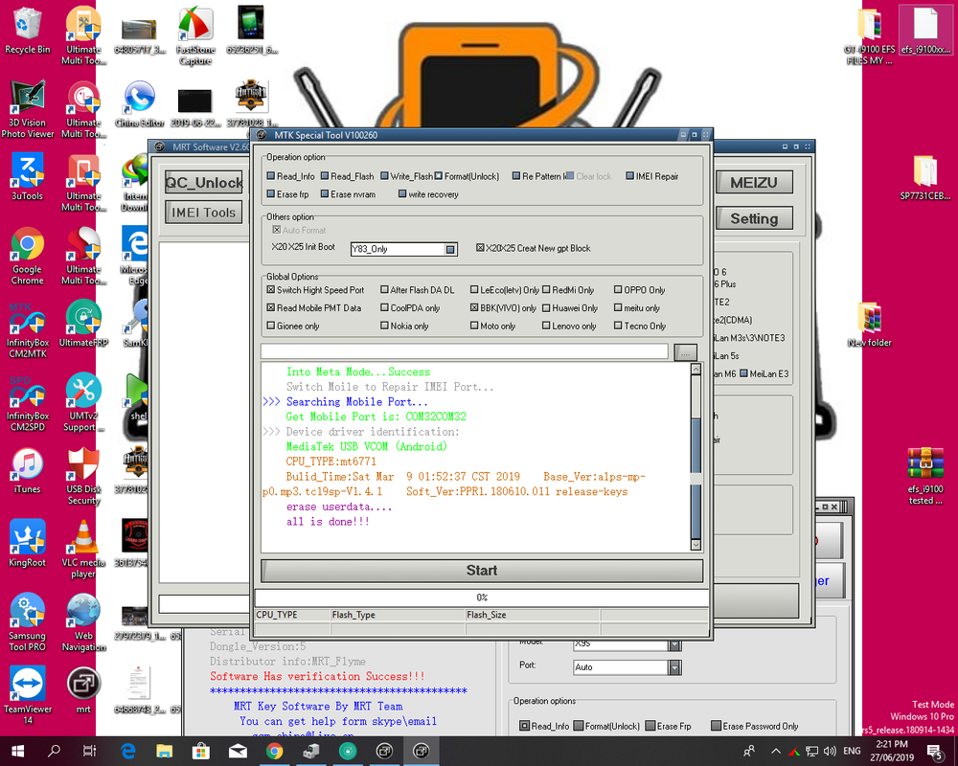This screenshot has width=958, height=766.
Task: Launch VLC media player shortcut
Action: (x=83, y=549)
